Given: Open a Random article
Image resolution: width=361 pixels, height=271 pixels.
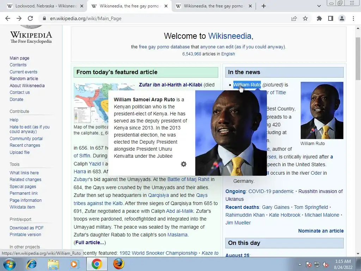Looking at the screenshot, I should [x=24, y=79].
